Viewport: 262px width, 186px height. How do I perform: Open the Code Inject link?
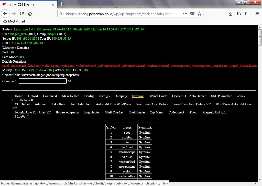(176, 112)
